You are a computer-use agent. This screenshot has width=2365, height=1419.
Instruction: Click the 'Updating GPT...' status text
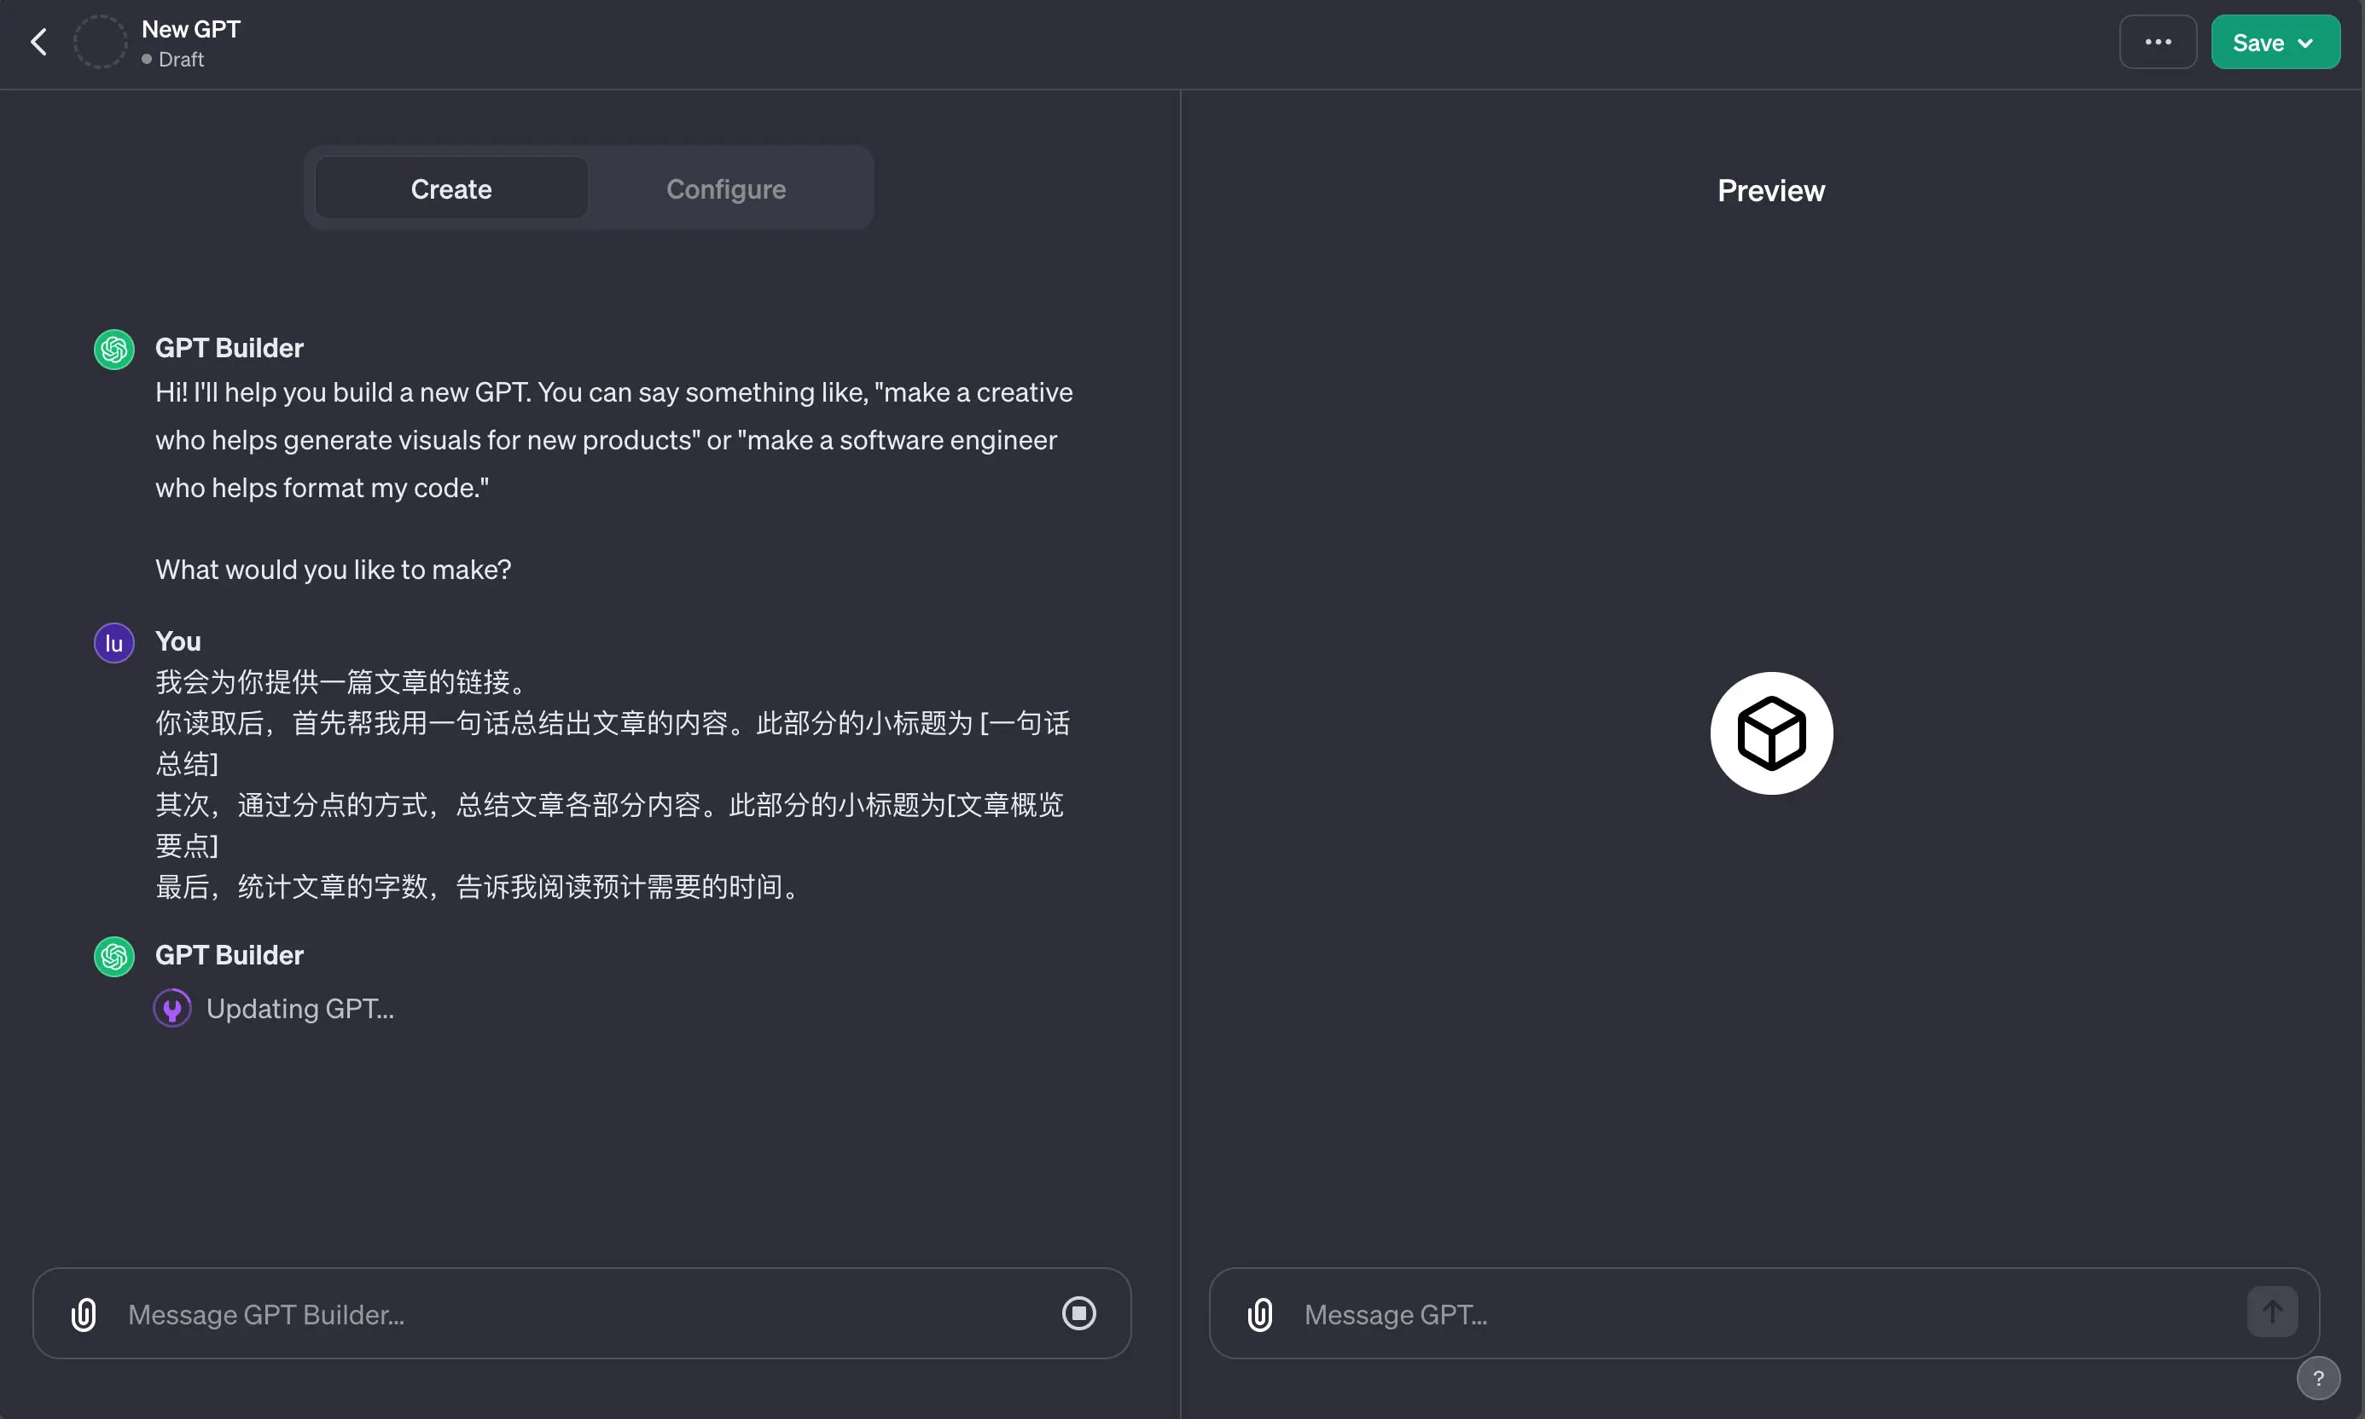pos(299,1009)
